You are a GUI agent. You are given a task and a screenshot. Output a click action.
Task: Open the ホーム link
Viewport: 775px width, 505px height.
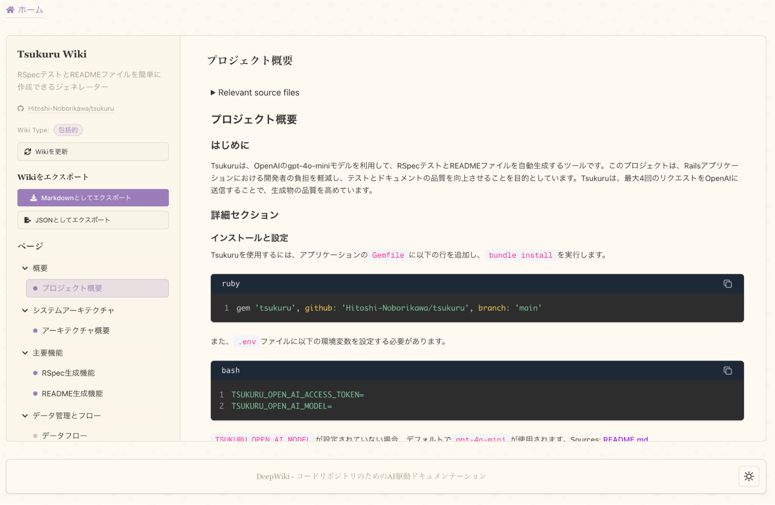tap(25, 10)
